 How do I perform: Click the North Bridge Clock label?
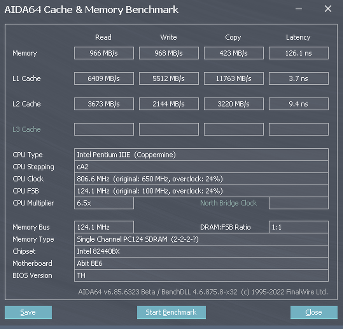[228, 203]
